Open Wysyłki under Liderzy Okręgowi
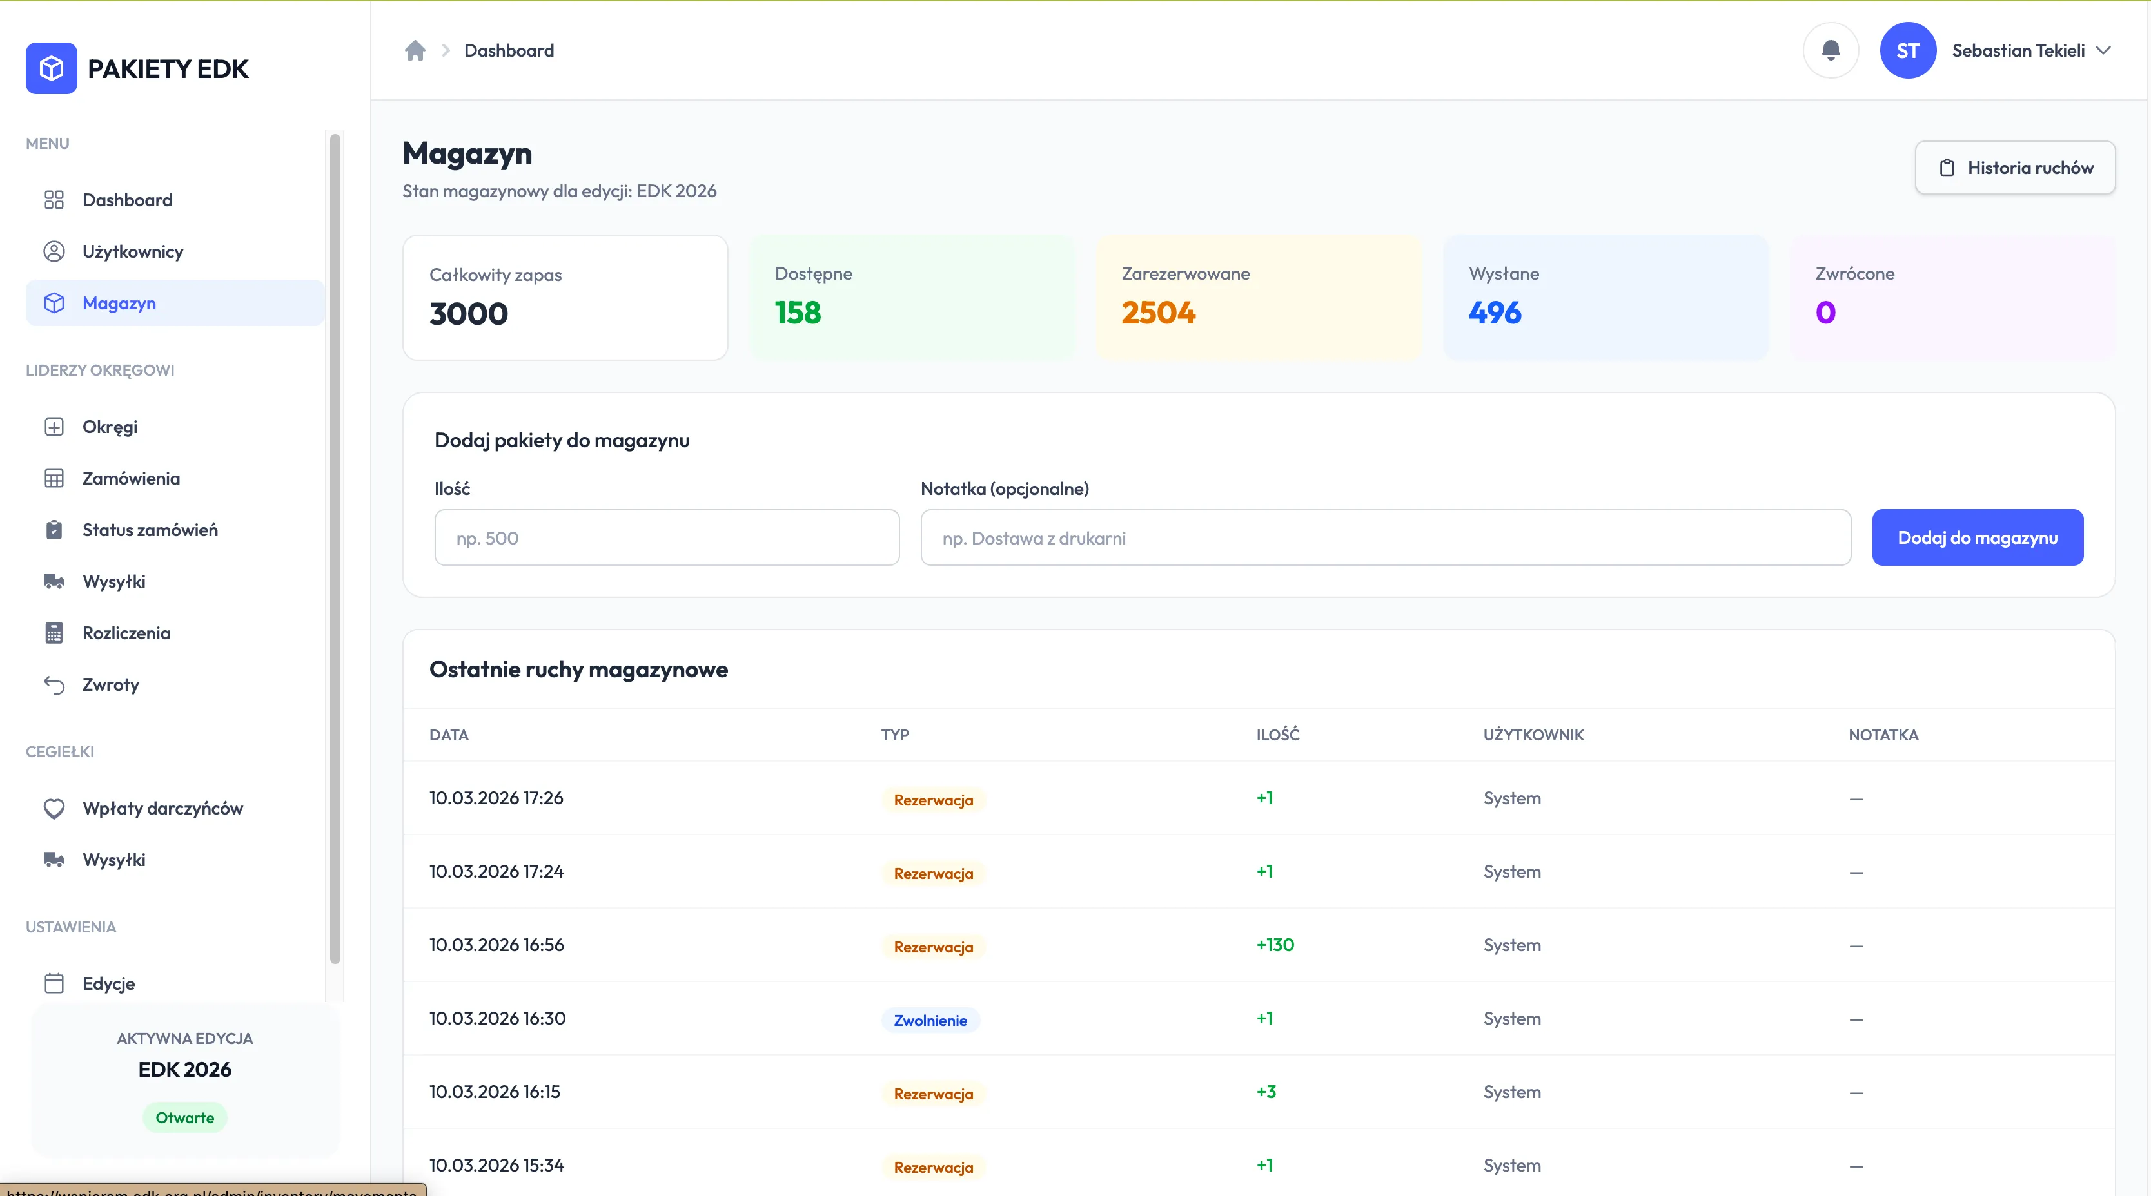Viewport: 2151px width, 1196px height. click(175, 582)
